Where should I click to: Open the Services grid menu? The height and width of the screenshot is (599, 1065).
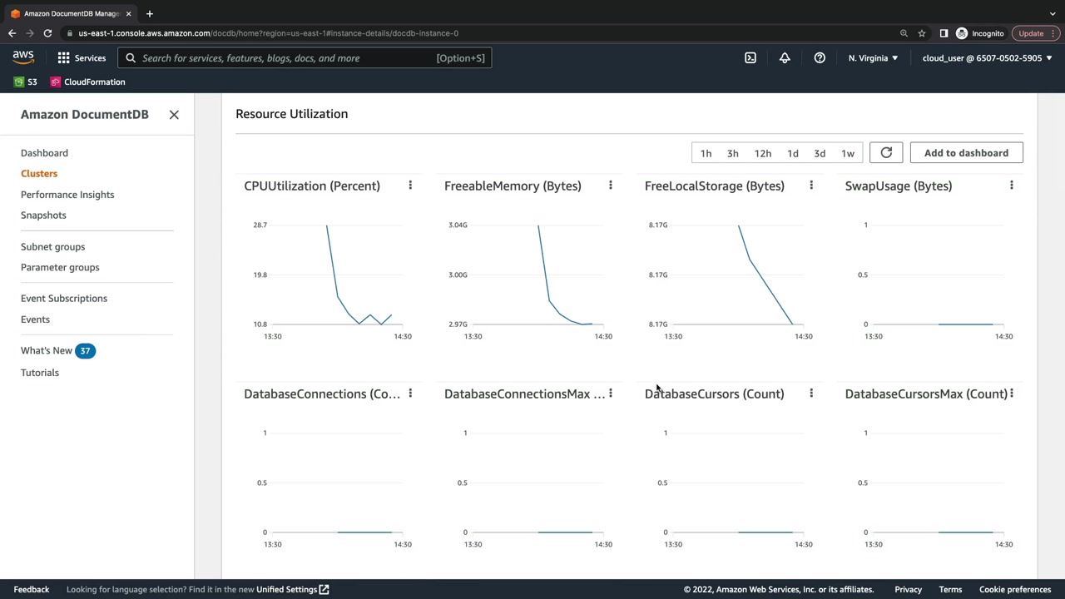(82, 58)
